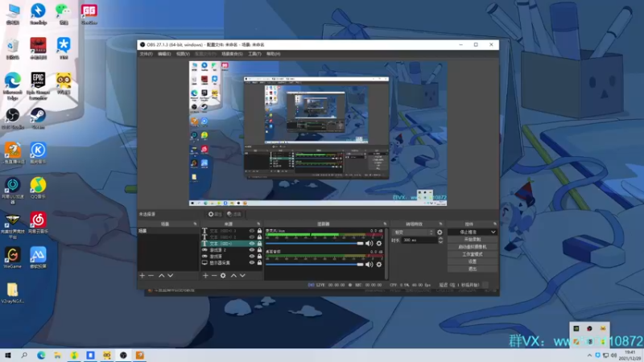Move source up in sources toolbar
Screen dimensions: 644x362
pyautogui.click(x=233, y=275)
